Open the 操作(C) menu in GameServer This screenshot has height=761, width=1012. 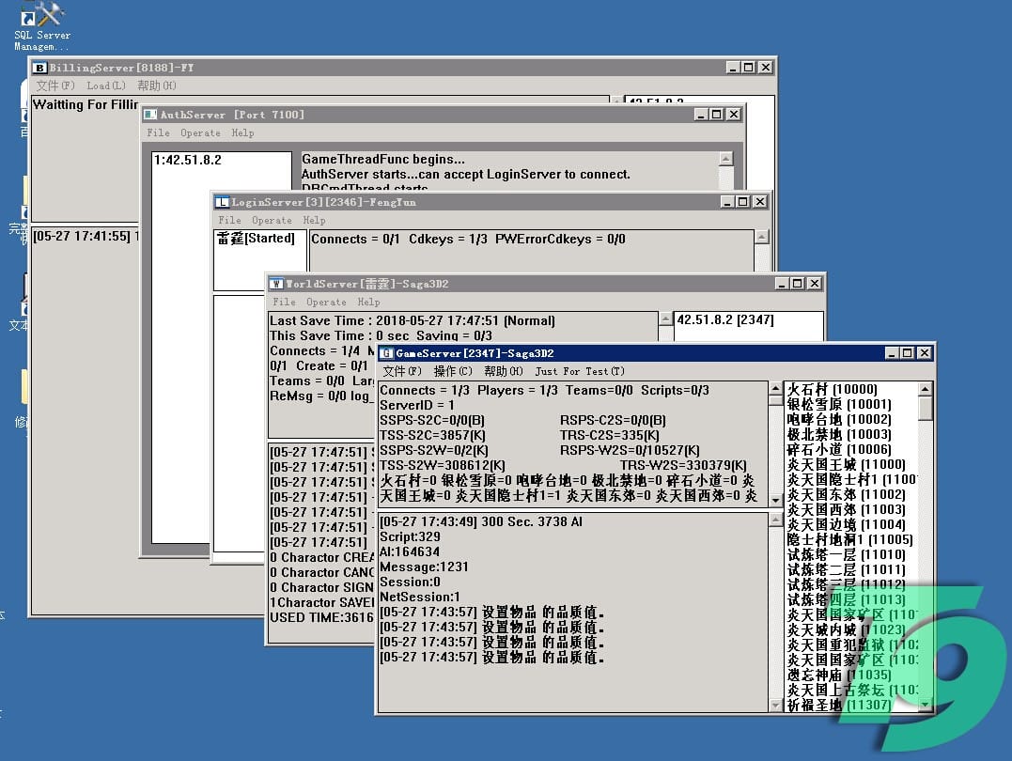pyautogui.click(x=453, y=372)
